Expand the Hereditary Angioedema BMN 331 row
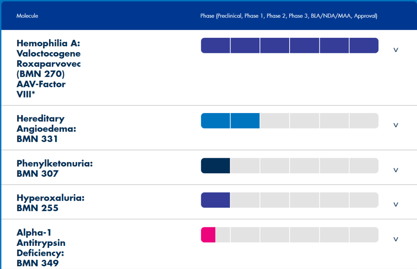The image size is (417, 269). [x=395, y=125]
